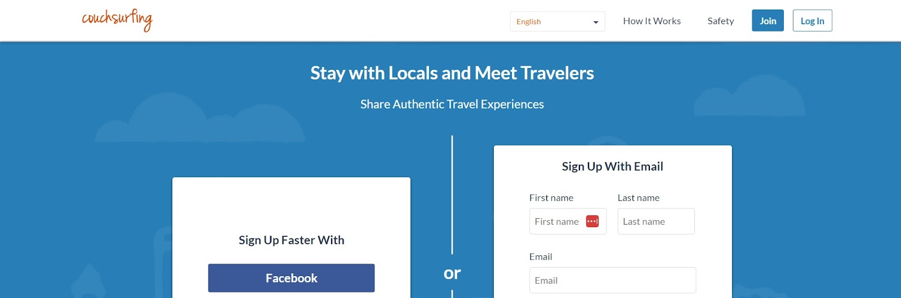Click the couchsurfing logo

pyautogui.click(x=117, y=20)
